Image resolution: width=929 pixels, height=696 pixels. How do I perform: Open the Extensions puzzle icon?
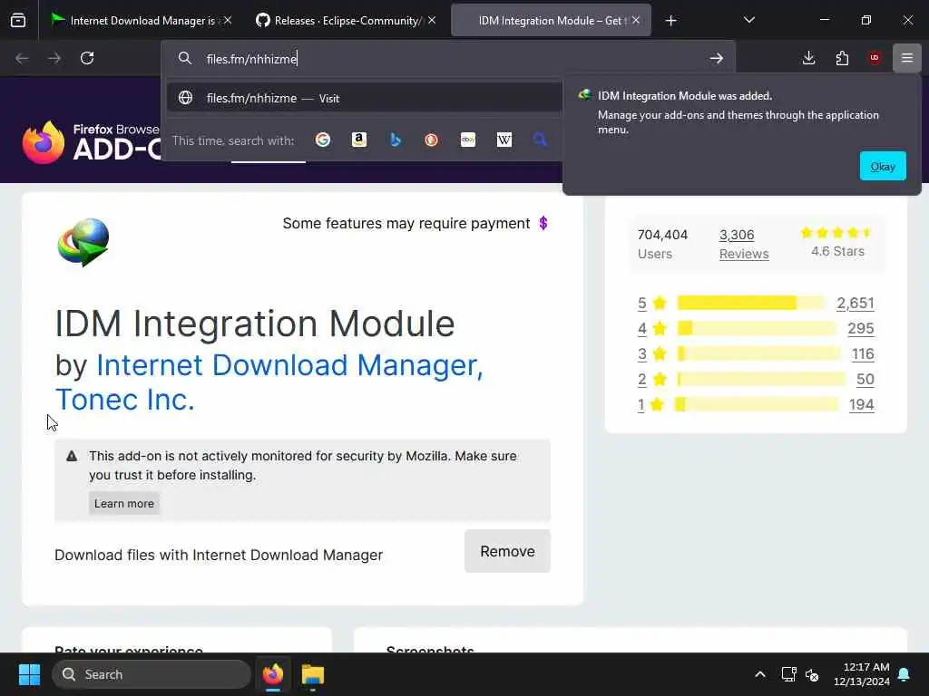[842, 58]
